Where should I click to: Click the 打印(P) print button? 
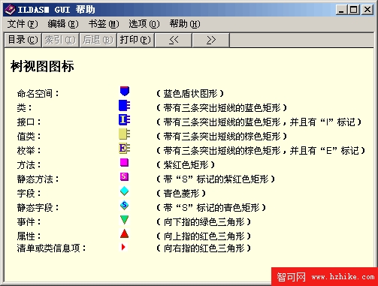(x=135, y=40)
